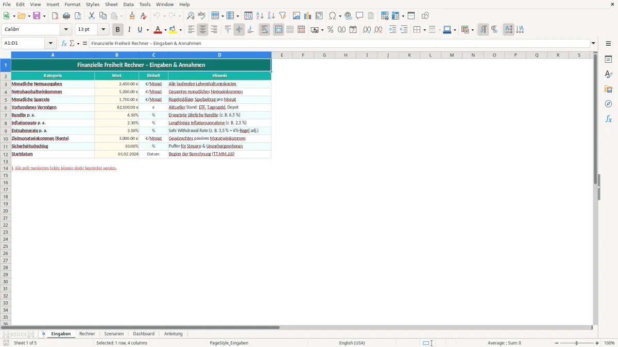Open the Sheet menu
618x347 pixels.
(x=111, y=4)
